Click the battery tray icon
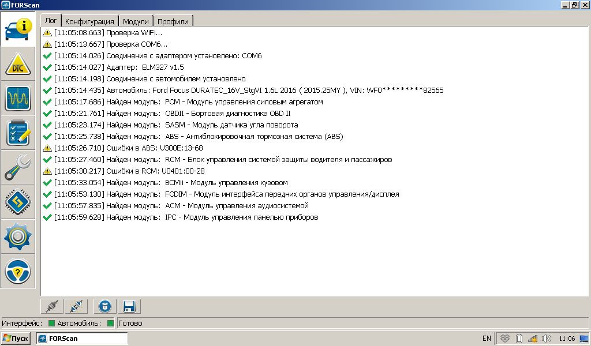The image size is (591, 346). click(x=519, y=339)
